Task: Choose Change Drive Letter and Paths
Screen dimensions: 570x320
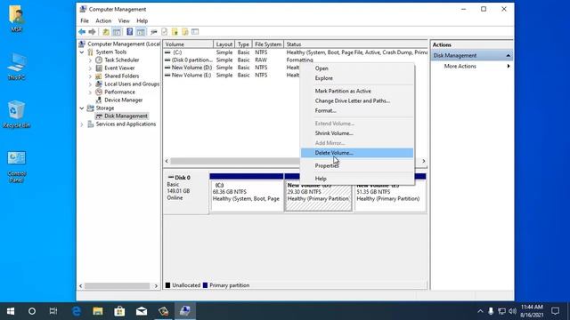Action: [357, 100]
